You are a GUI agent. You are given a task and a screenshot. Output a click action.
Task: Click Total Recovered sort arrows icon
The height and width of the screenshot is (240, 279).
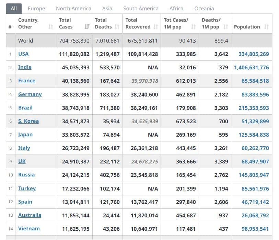pyautogui.click(x=156, y=27)
